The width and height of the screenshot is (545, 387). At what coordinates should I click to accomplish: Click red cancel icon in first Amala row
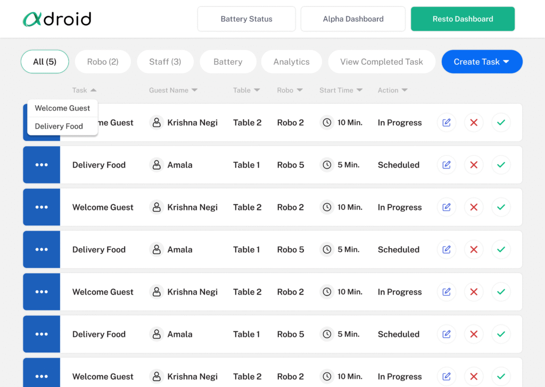pyautogui.click(x=474, y=165)
